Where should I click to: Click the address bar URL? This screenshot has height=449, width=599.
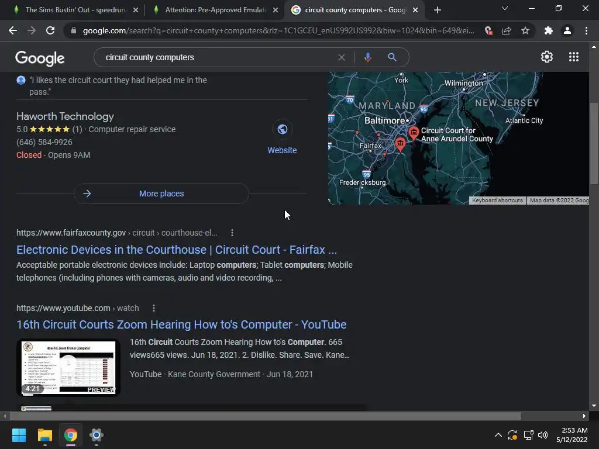tap(278, 30)
